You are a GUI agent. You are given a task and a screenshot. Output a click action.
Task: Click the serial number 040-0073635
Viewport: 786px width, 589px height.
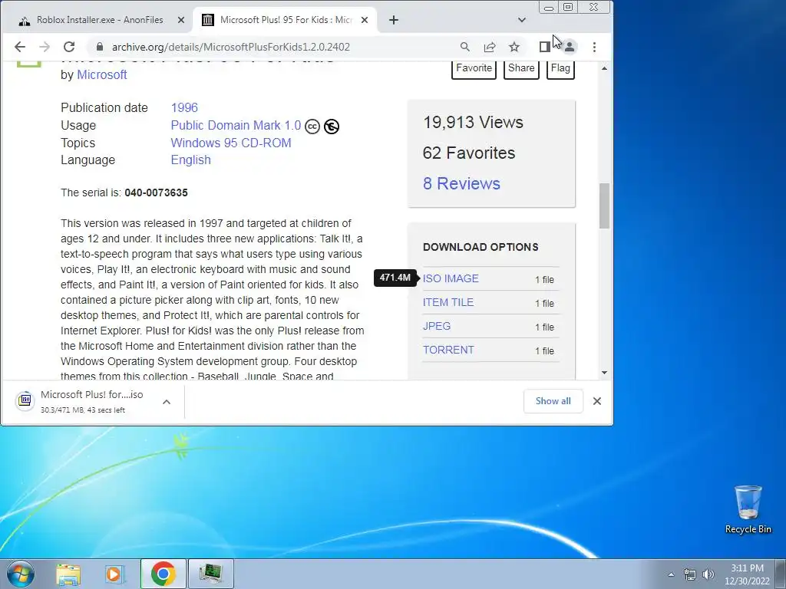pos(156,192)
